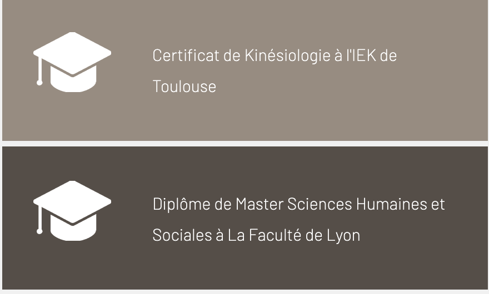Select the word Master in the bottom card
Screen dimensions: 489x294
coord(260,204)
